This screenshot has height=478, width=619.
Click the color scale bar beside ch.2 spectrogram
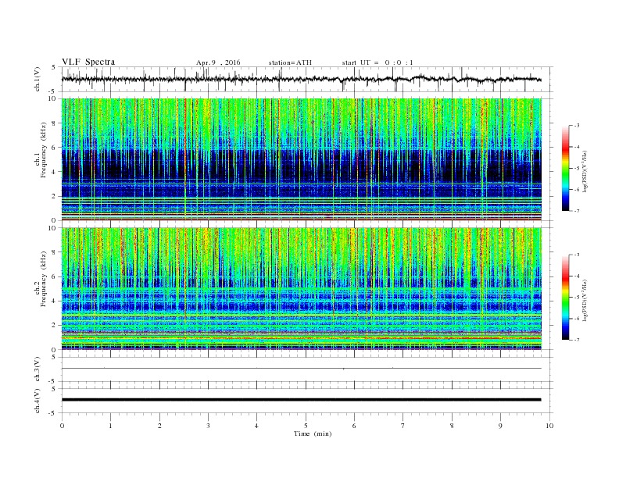[x=565, y=298]
